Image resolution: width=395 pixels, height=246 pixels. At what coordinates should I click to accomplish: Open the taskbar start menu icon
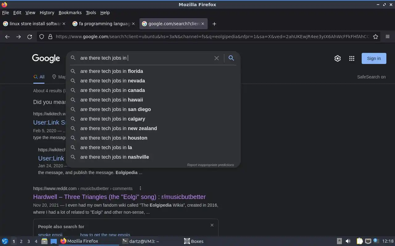pyautogui.click(x=5, y=241)
